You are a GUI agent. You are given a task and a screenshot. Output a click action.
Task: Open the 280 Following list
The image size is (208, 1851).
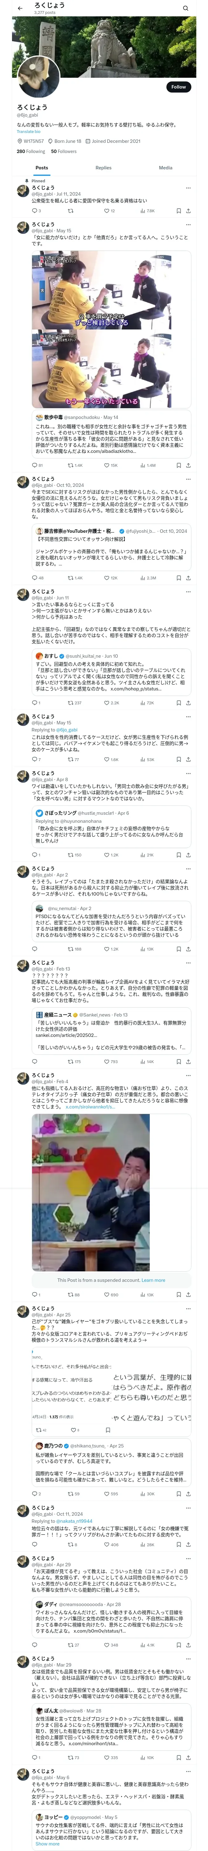(31, 151)
